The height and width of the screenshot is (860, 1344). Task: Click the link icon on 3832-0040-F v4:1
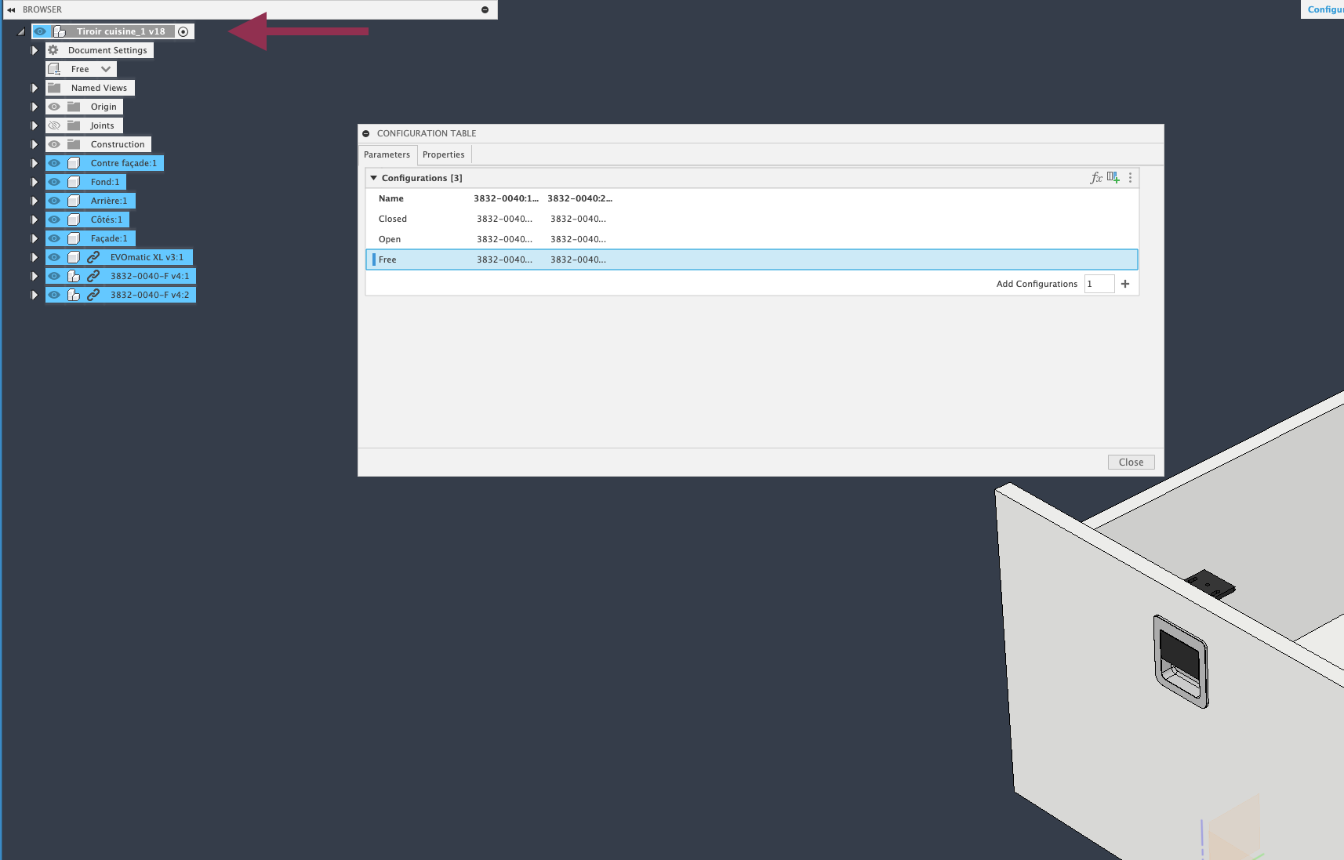(x=93, y=275)
